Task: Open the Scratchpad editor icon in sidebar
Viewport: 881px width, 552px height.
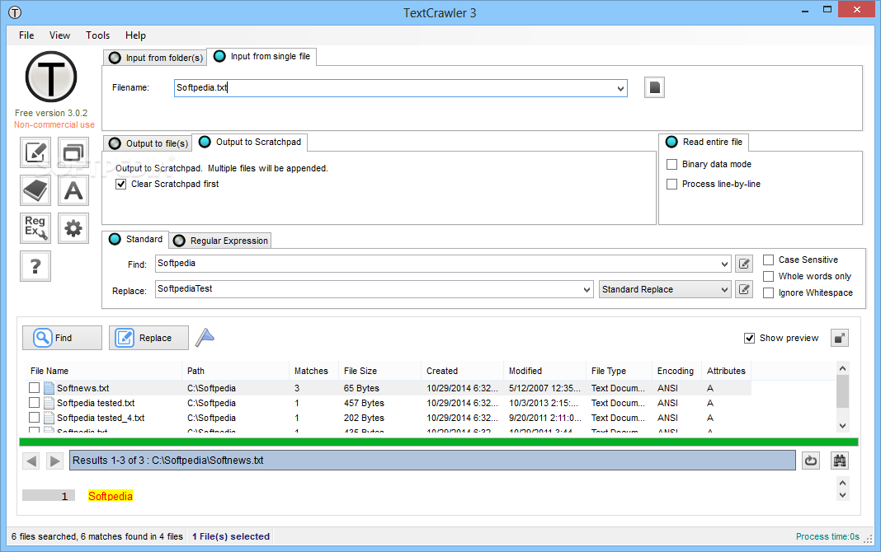Action: pyautogui.click(x=35, y=152)
